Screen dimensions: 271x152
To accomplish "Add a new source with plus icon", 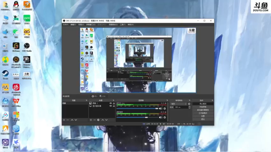I will tap(91, 120).
